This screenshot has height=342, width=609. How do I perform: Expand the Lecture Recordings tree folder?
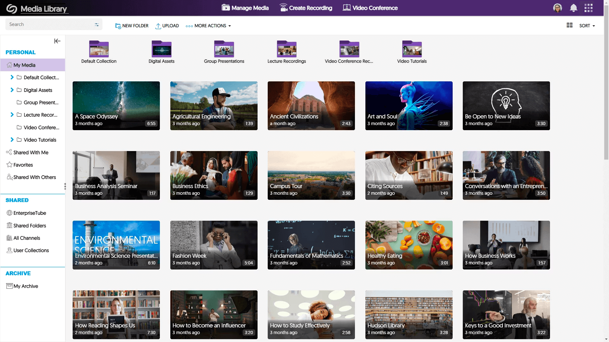tap(12, 115)
